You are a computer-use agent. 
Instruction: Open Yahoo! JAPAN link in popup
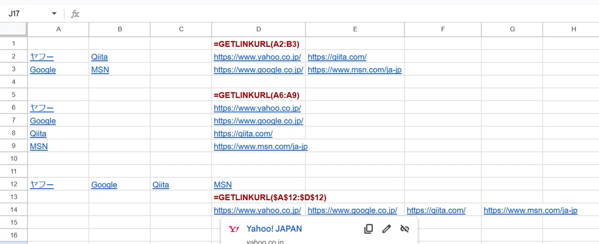point(274,229)
